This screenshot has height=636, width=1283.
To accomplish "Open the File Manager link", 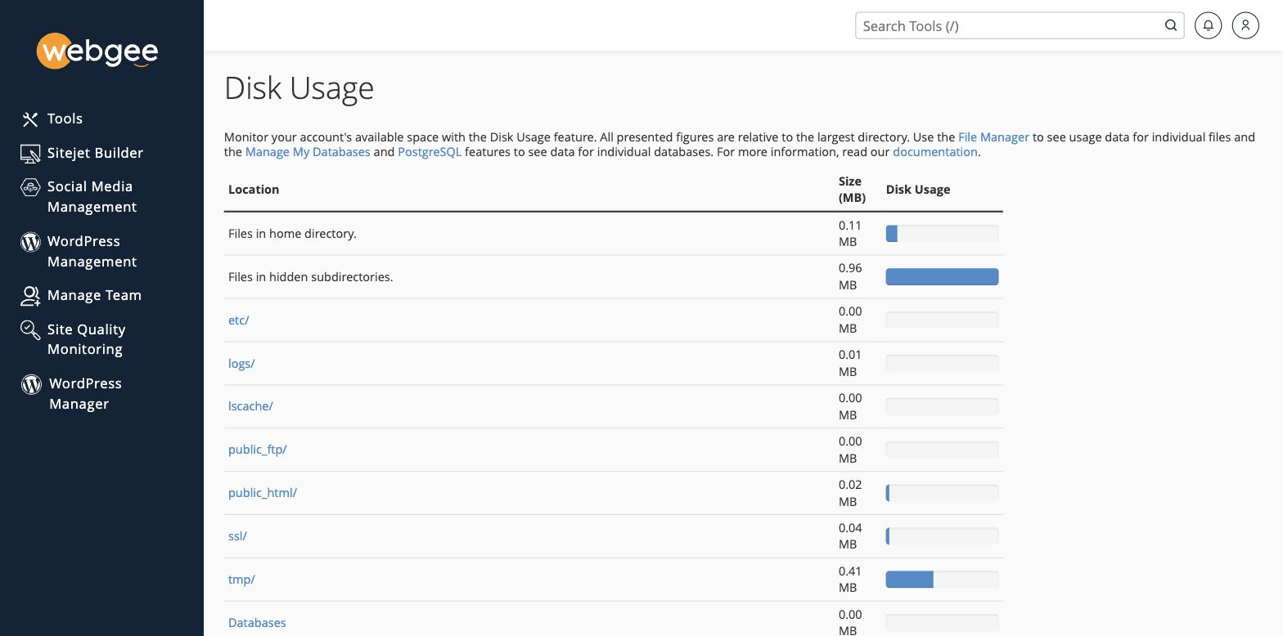I will pos(993,137).
